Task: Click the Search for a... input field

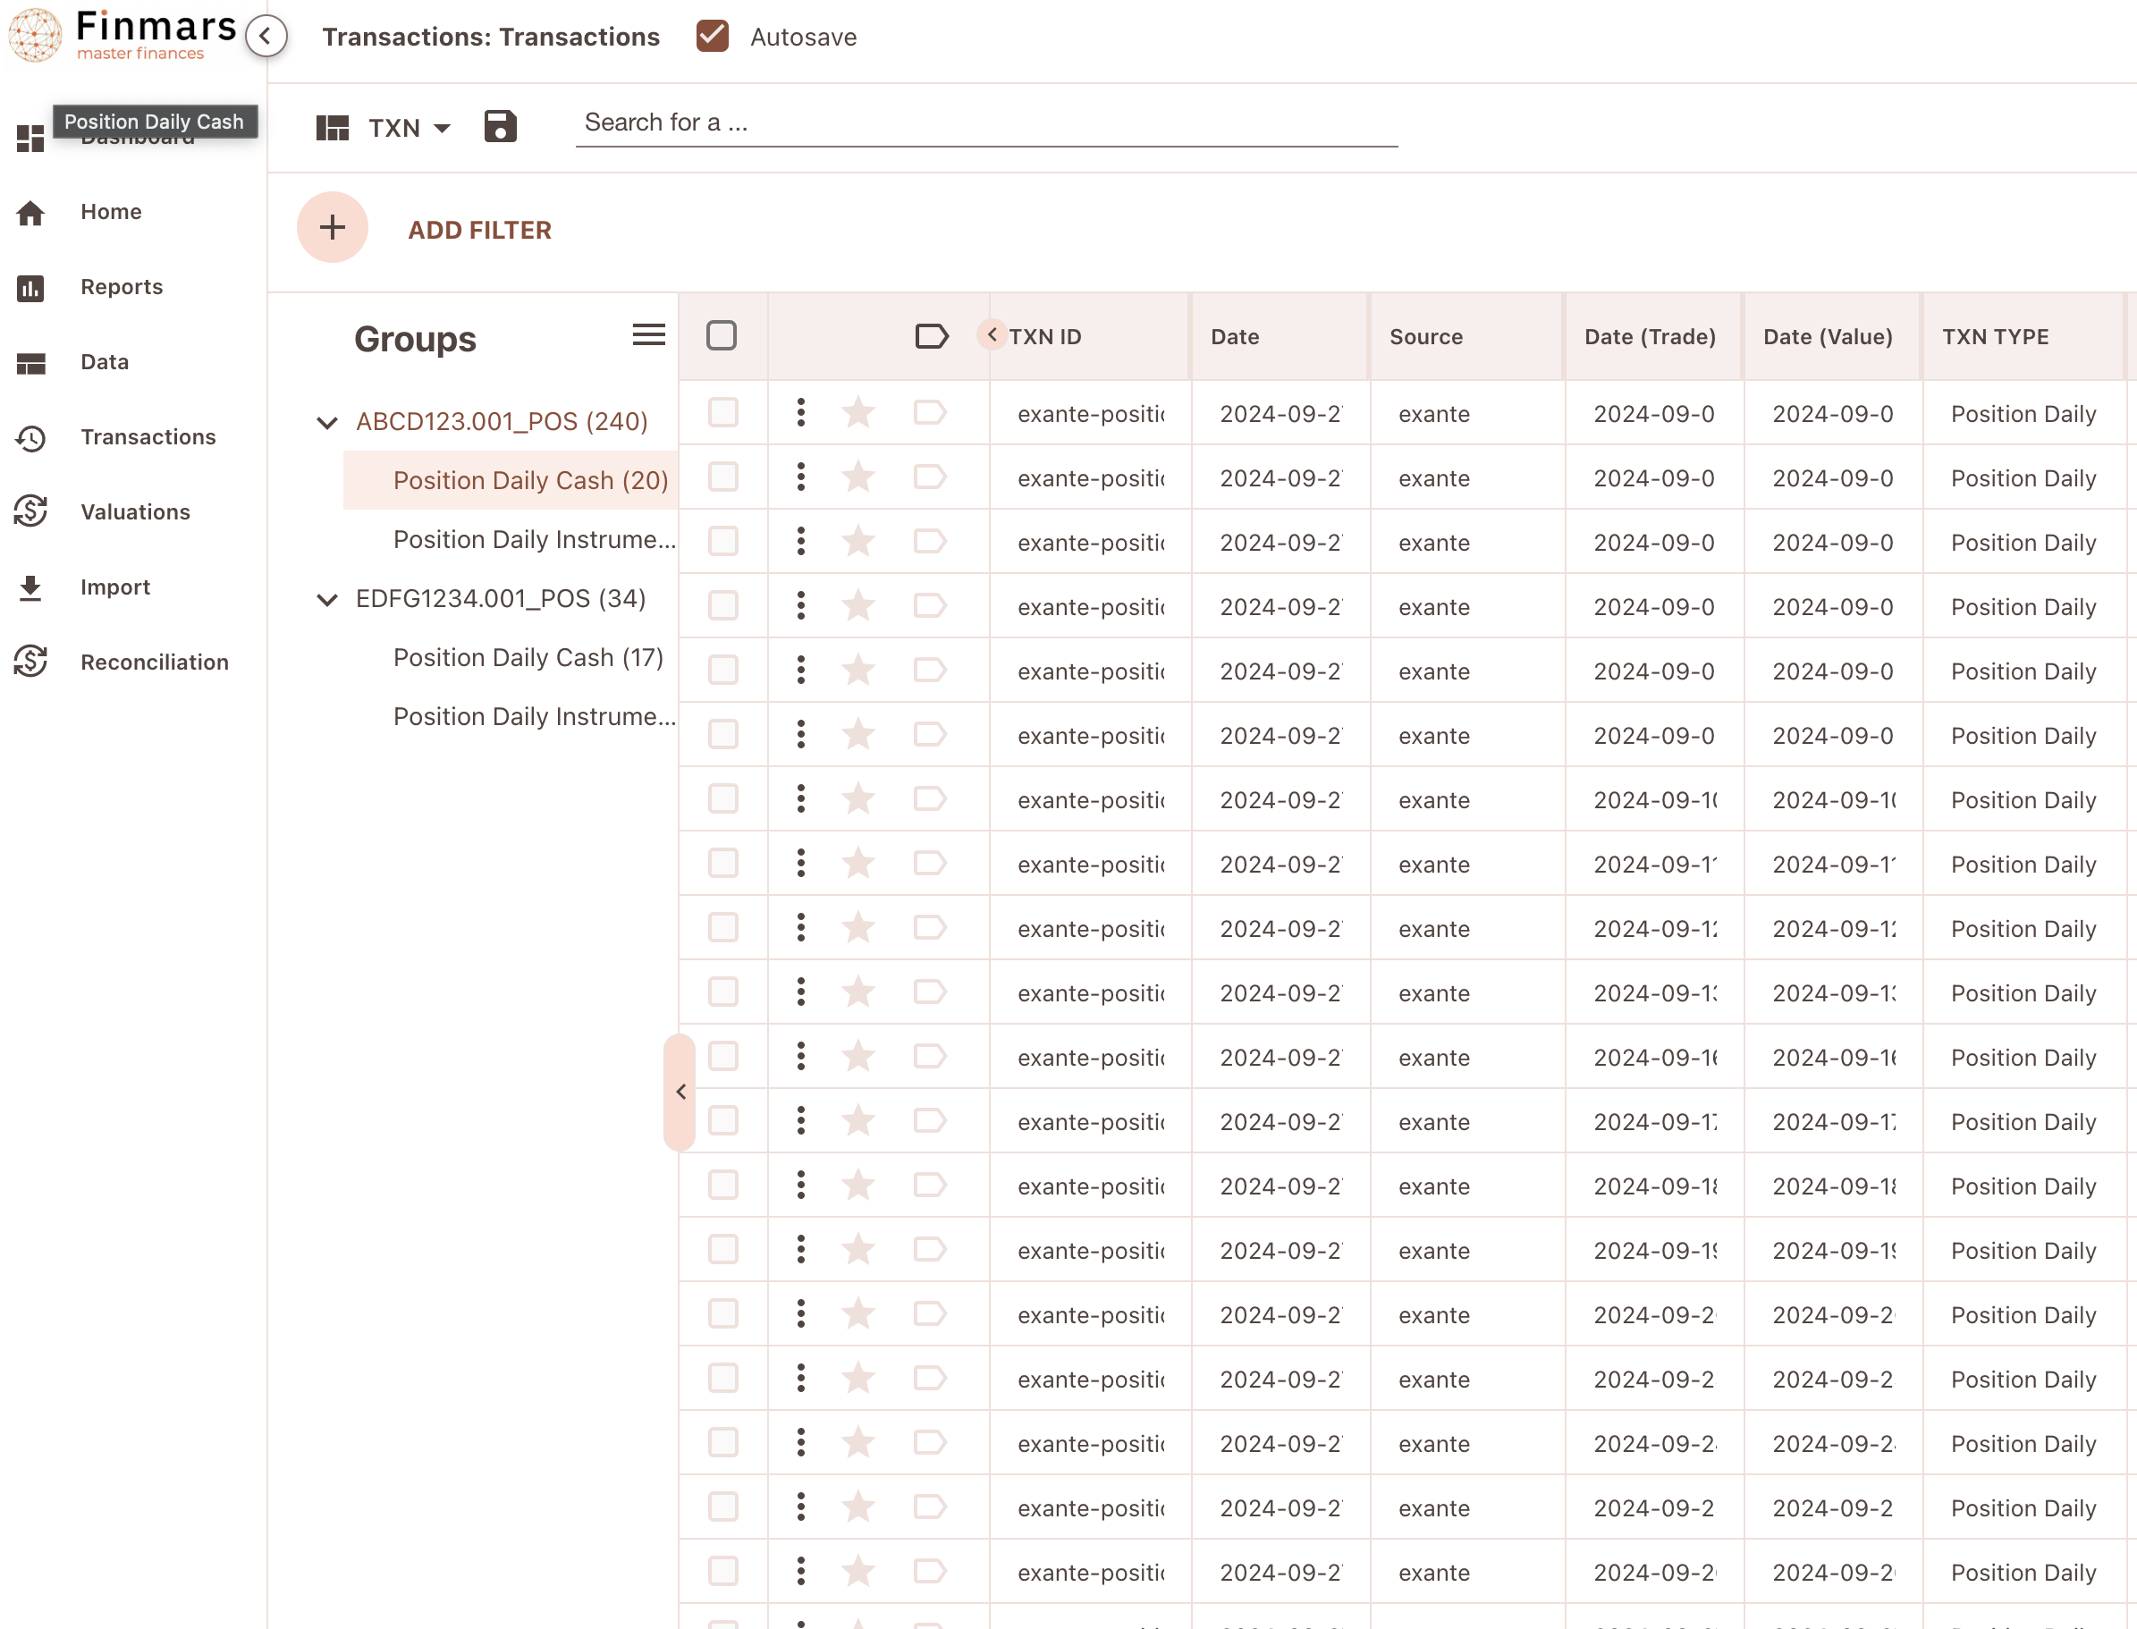Action: tap(986, 123)
